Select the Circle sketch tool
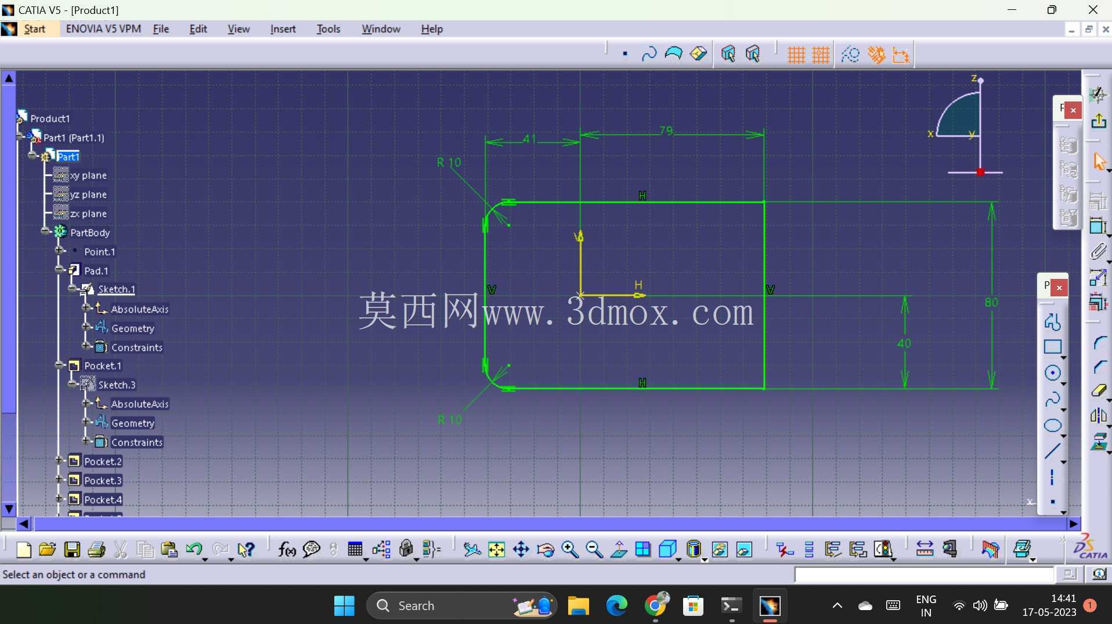 (x=1052, y=373)
